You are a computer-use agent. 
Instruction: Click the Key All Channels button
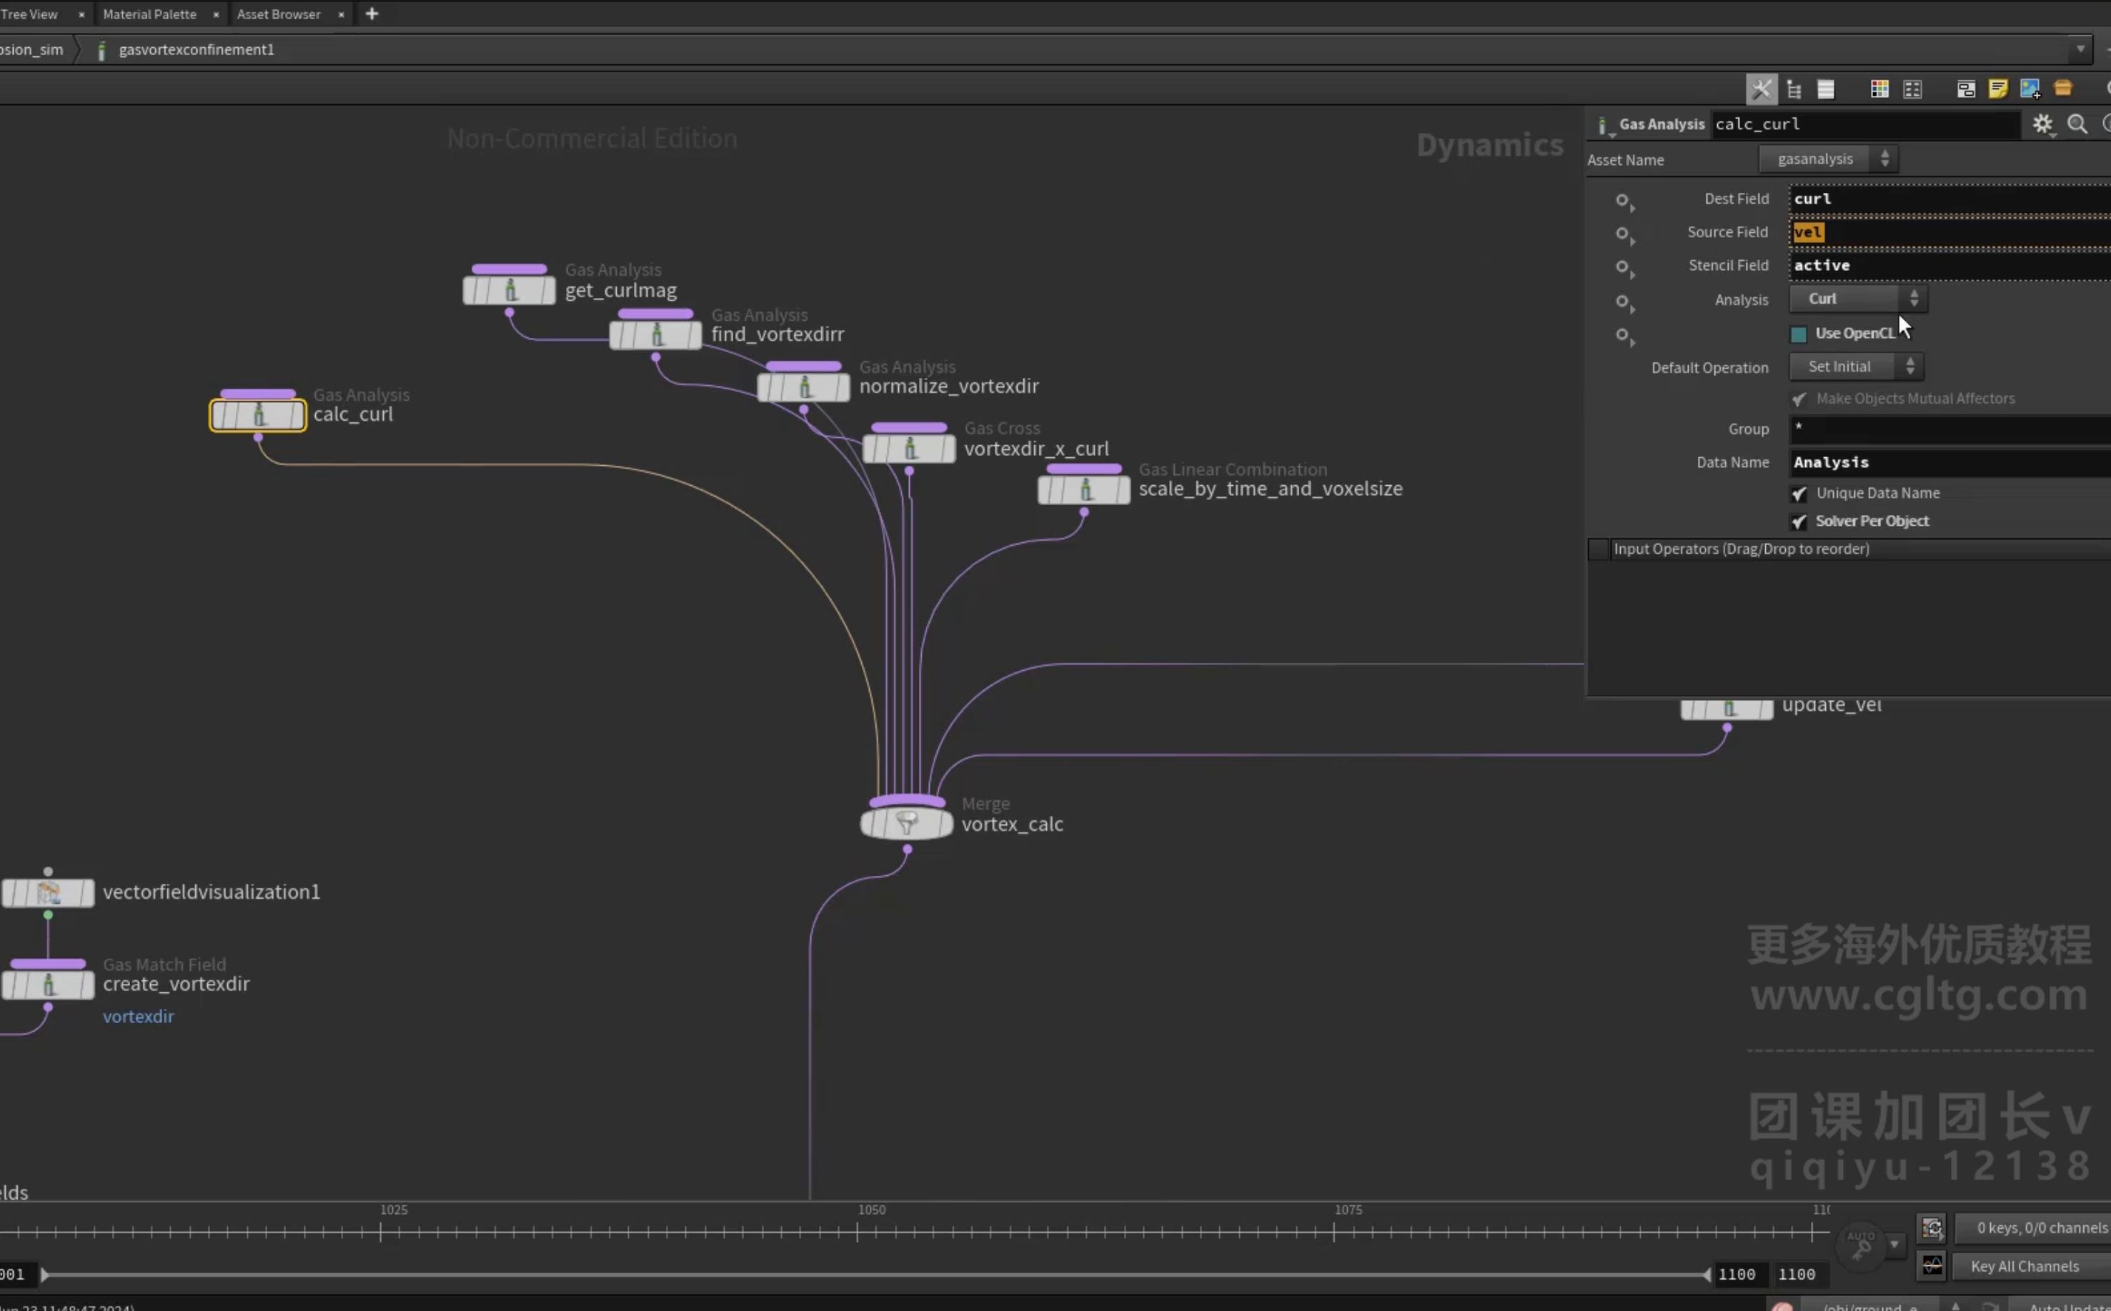[2025, 1266]
